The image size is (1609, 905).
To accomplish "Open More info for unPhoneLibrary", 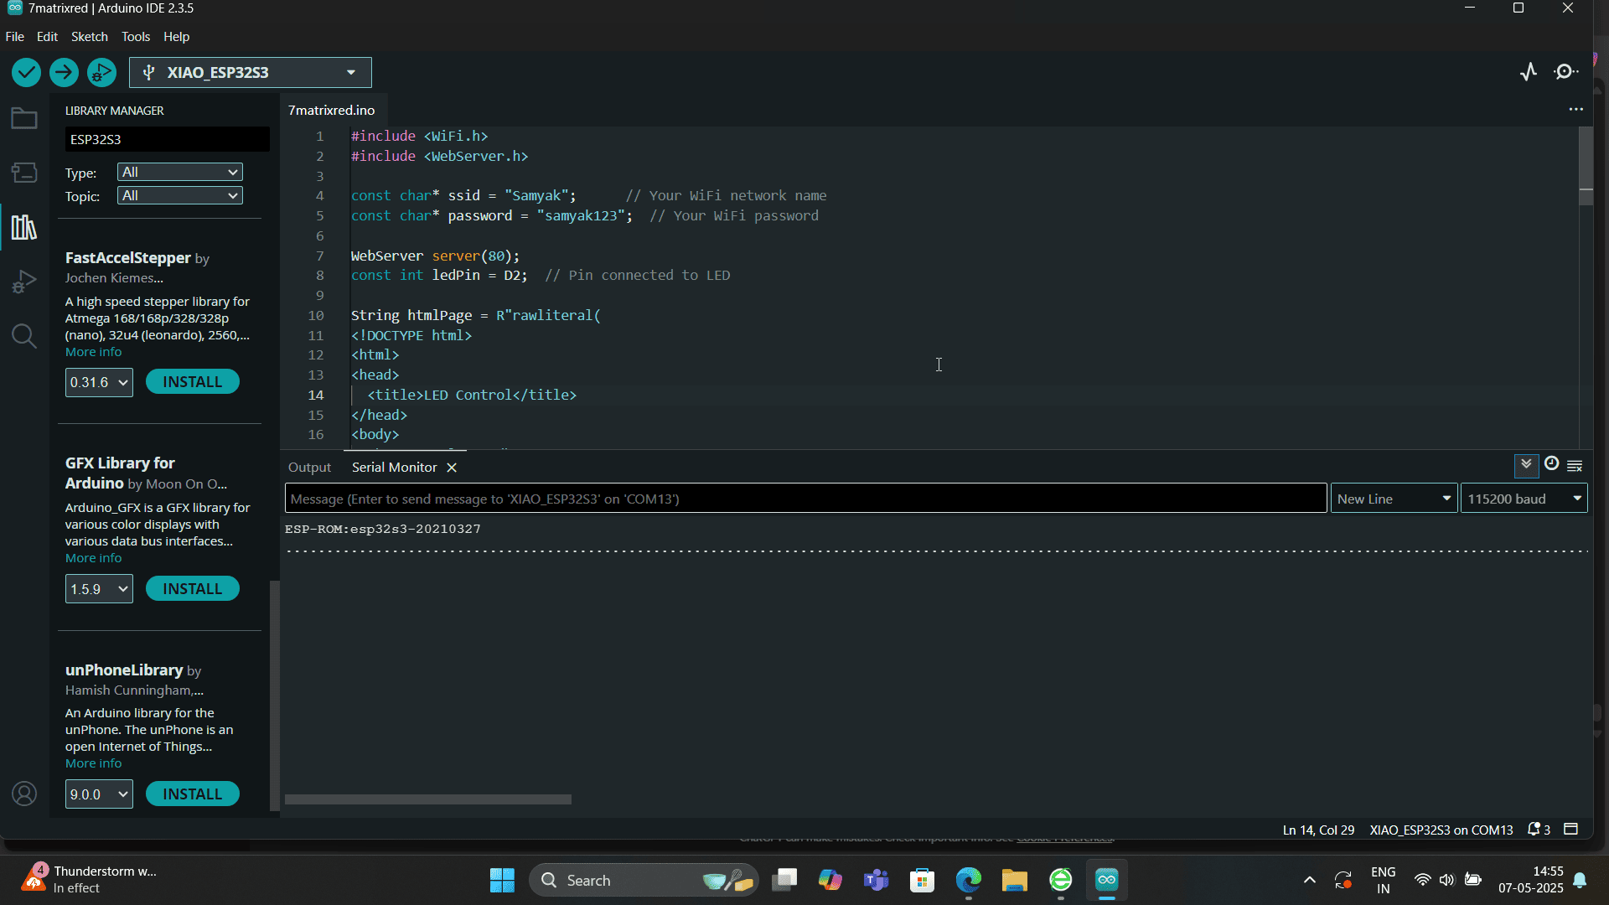I will 93,763.
